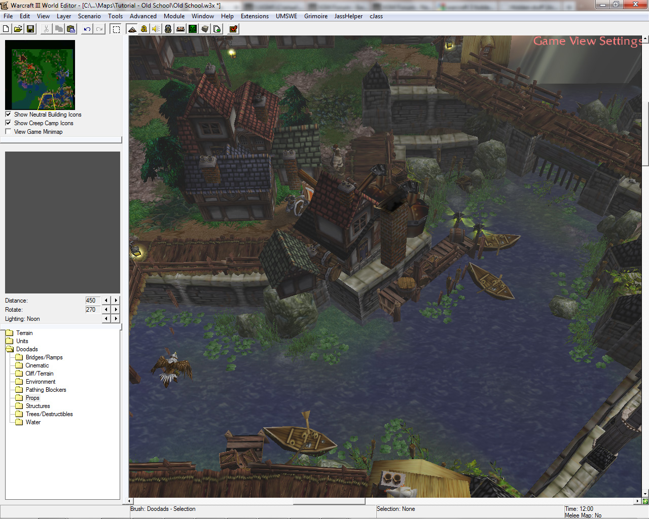Increase Rotate value with right arrow
649x519 pixels.
[116, 310]
